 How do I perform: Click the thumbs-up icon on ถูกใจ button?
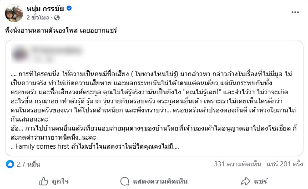tap(44, 181)
